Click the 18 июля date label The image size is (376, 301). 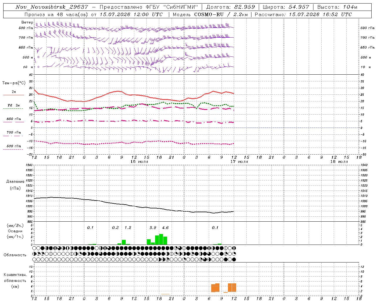339,161
